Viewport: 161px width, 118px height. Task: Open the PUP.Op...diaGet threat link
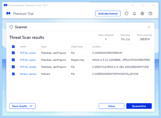pyautogui.click(x=28, y=67)
